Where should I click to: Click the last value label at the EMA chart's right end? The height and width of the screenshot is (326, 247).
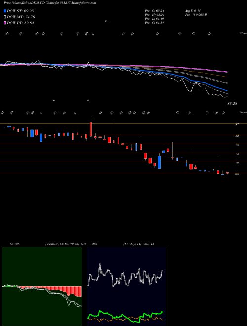[x=232, y=103]
